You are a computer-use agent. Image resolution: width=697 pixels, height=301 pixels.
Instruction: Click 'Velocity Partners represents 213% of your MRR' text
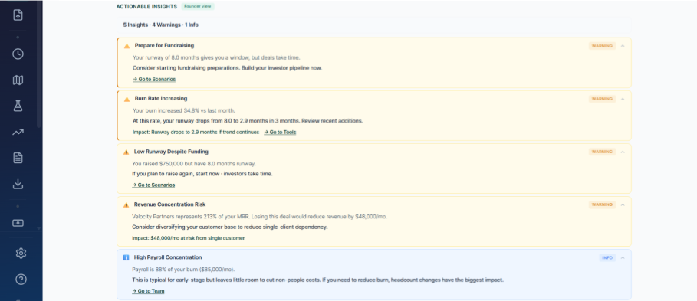(x=260, y=217)
